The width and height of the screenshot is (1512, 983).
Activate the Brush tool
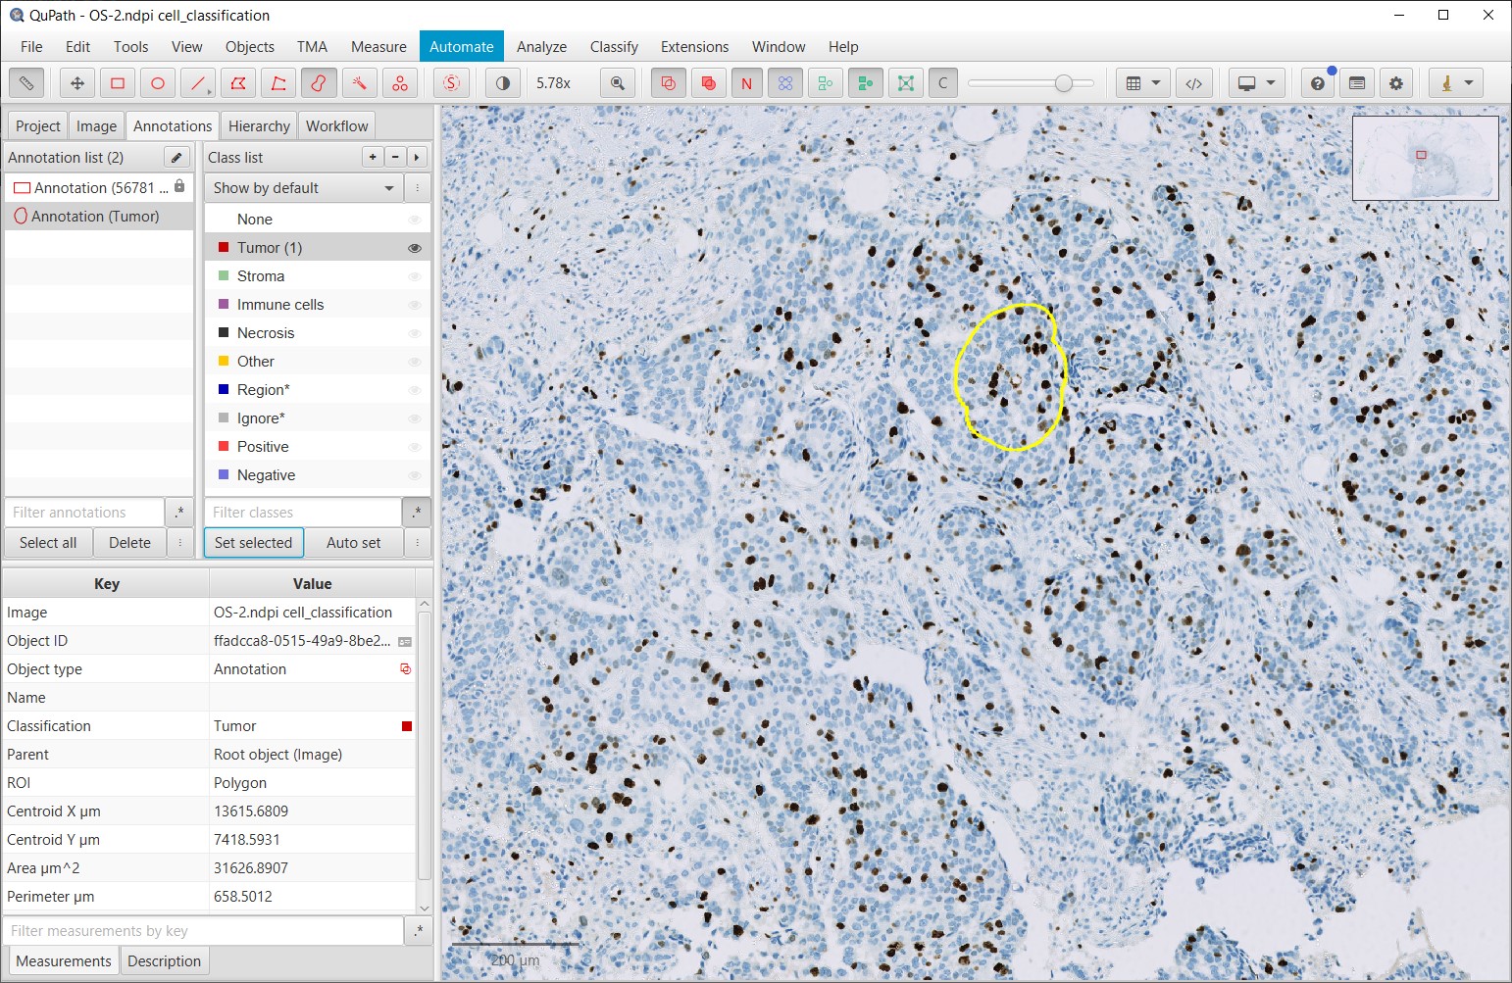(319, 83)
